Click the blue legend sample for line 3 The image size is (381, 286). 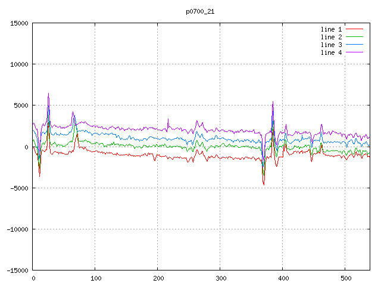(354, 44)
